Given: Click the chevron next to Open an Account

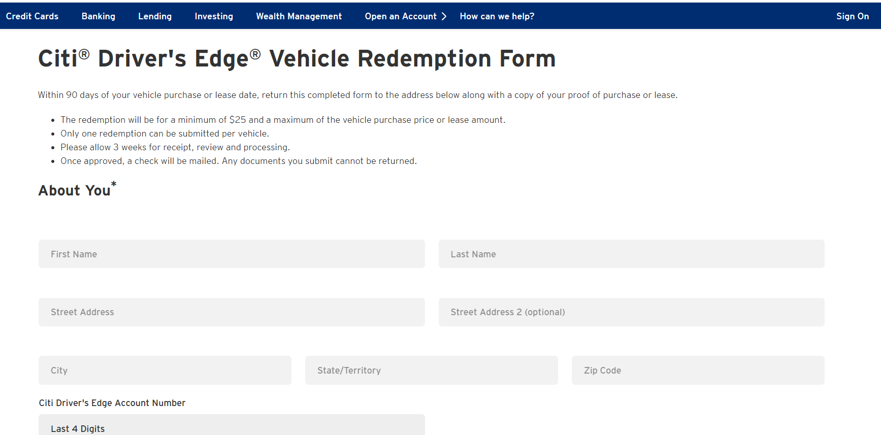Looking at the screenshot, I should pos(444,16).
